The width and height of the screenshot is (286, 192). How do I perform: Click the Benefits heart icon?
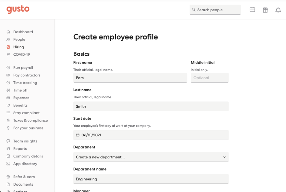[x=8, y=105]
